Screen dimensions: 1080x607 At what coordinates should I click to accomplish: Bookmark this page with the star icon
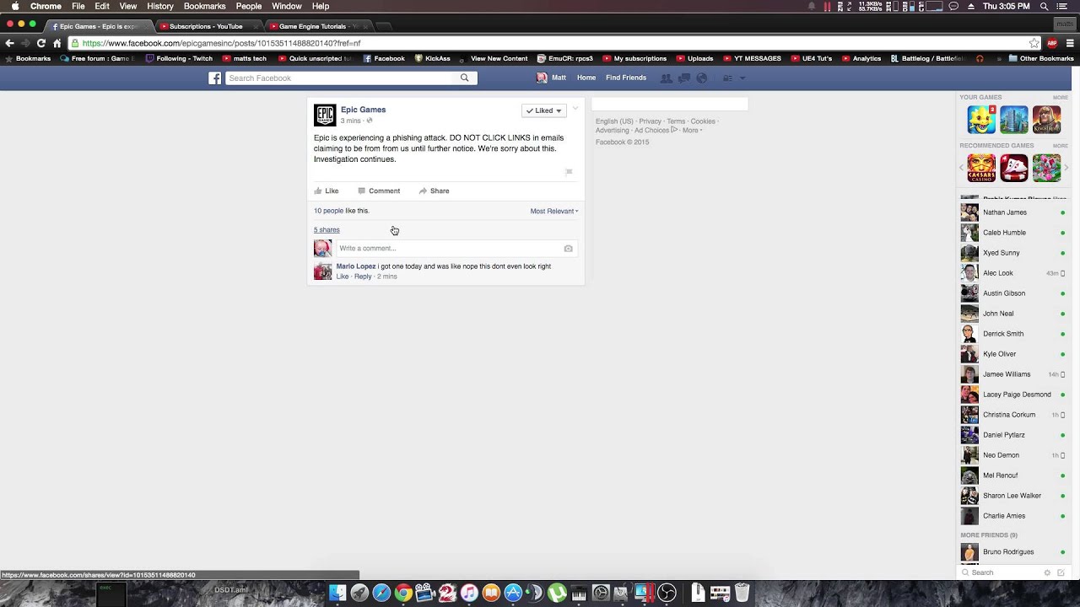[x=1034, y=43]
